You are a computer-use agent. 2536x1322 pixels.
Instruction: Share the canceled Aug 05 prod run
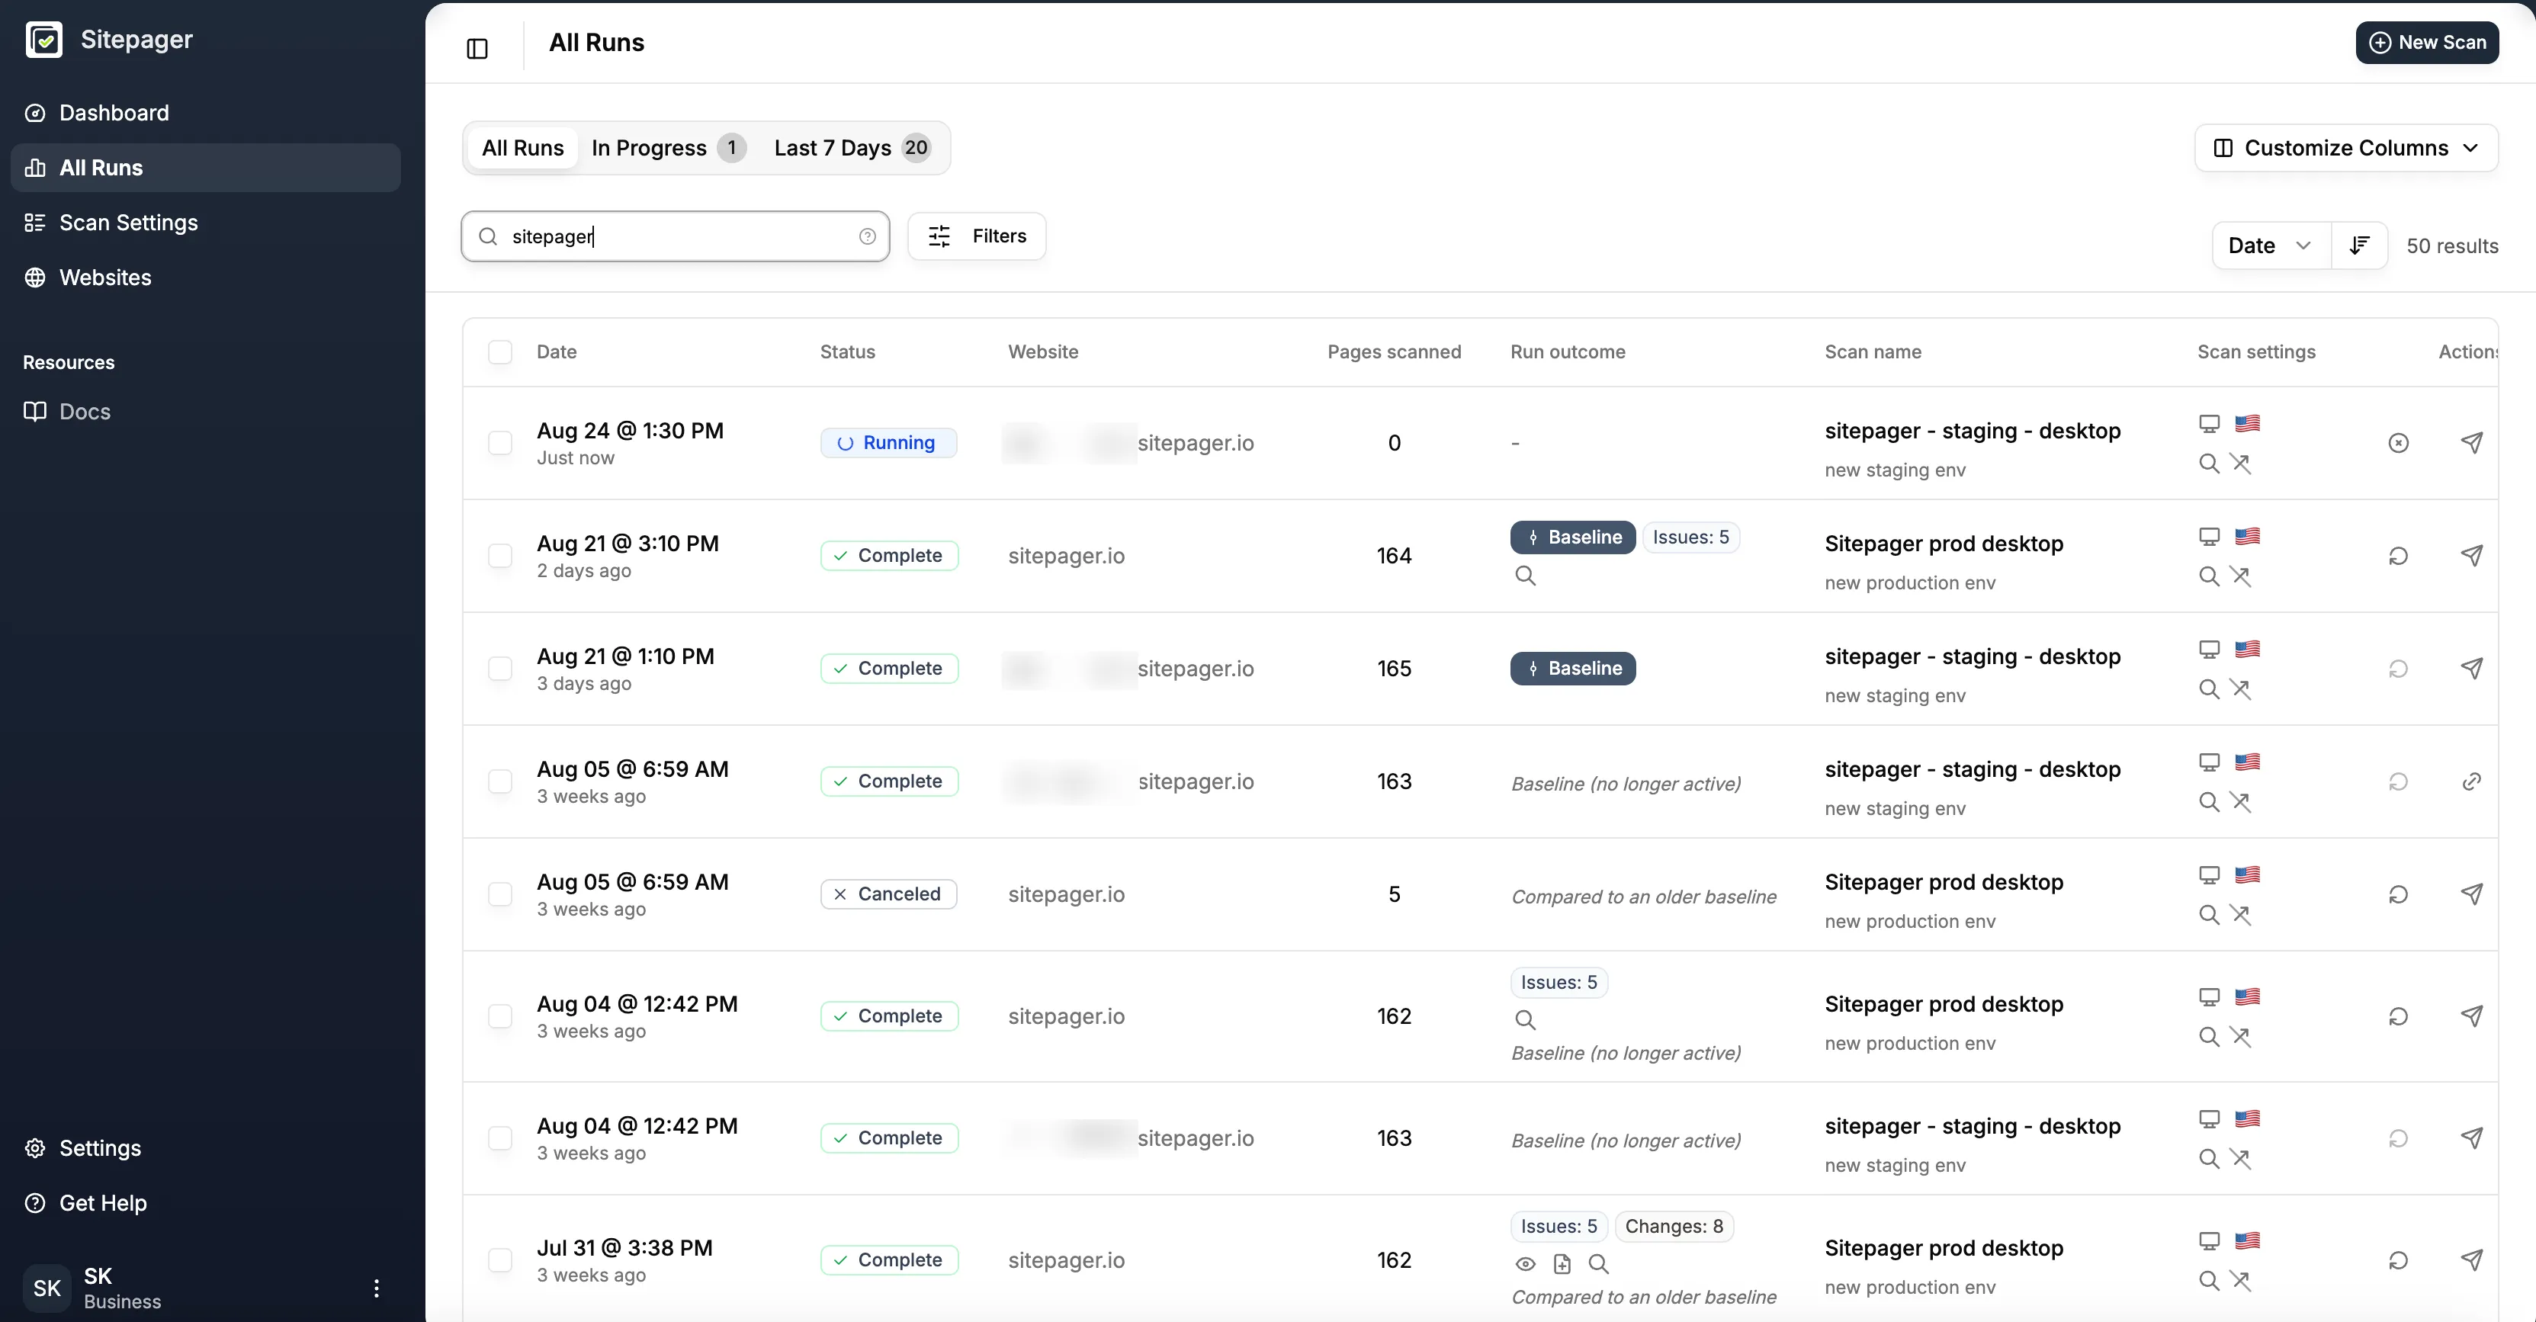pos(2471,894)
